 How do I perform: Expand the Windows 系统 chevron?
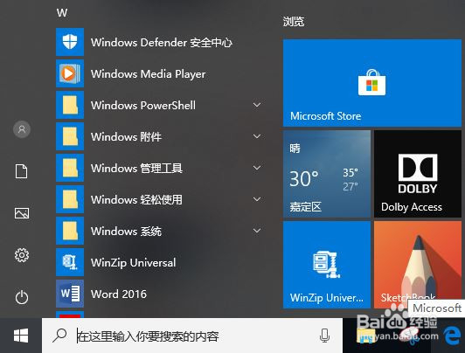coord(257,231)
